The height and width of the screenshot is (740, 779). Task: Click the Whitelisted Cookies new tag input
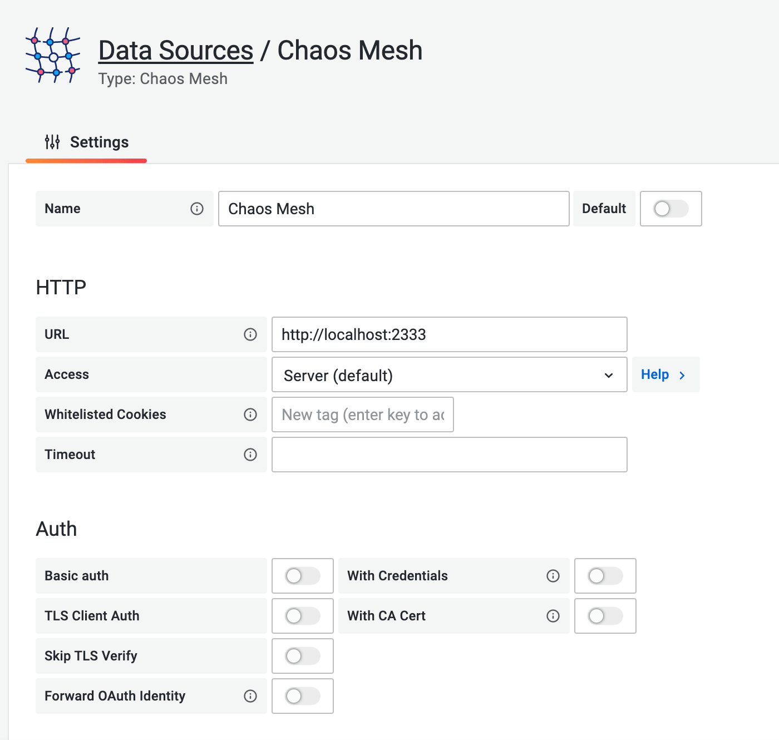(362, 415)
